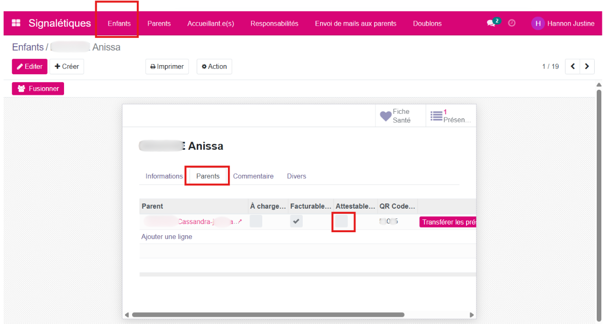Open the Action dropdown

click(x=214, y=67)
